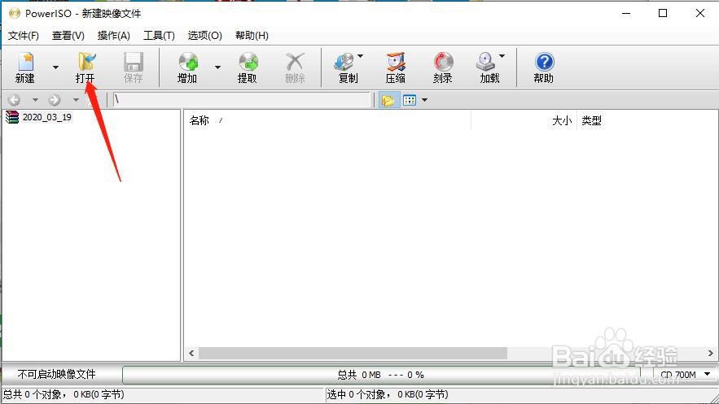
Task: Expand the Forward history dropdown
Action: pos(76,100)
